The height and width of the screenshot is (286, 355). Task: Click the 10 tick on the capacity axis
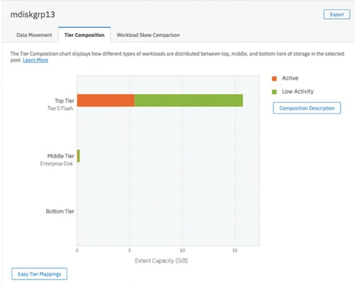(182, 250)
